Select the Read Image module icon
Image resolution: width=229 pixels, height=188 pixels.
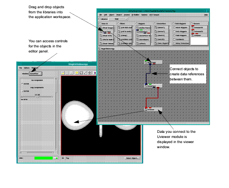[107, 27]
